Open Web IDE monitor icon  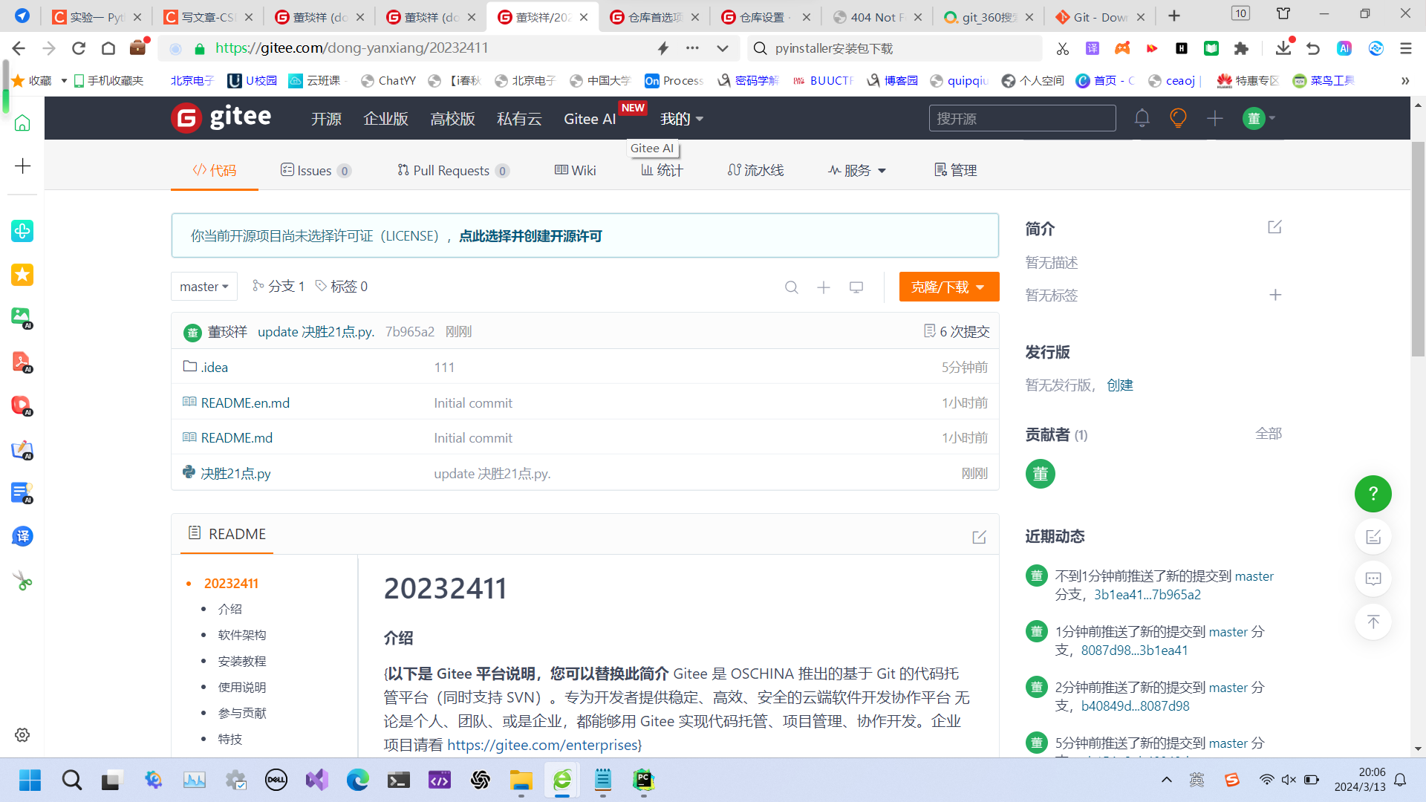coord(856,287)
